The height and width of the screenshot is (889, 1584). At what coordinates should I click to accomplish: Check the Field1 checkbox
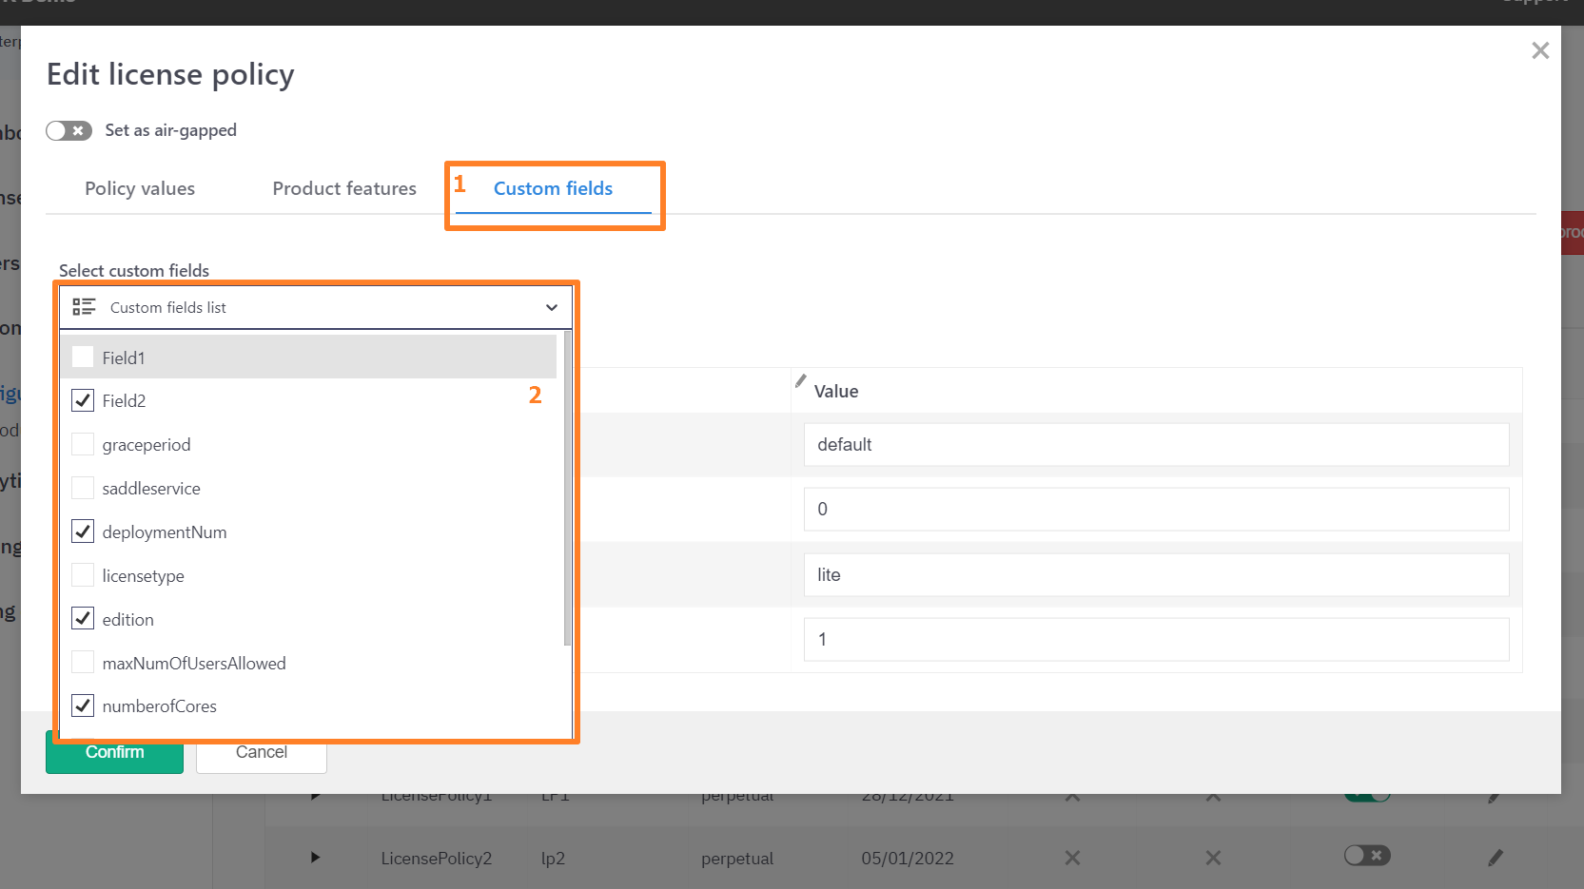point(83,358)
